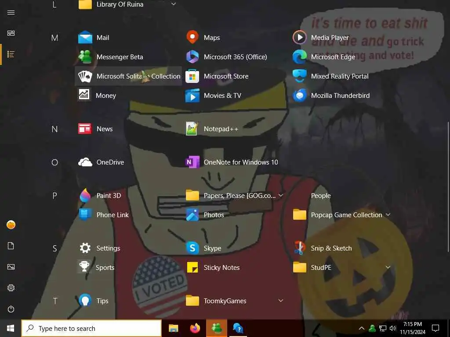Screen dimensions: 450x337
Task: Jump via letter M header
Action: pyautogui.click(x=54, y=38)
